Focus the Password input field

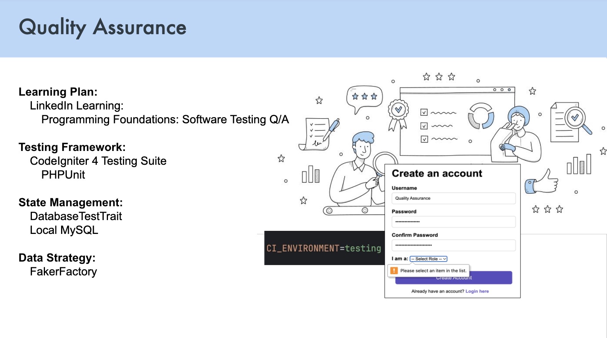click(x=453, y=222)
